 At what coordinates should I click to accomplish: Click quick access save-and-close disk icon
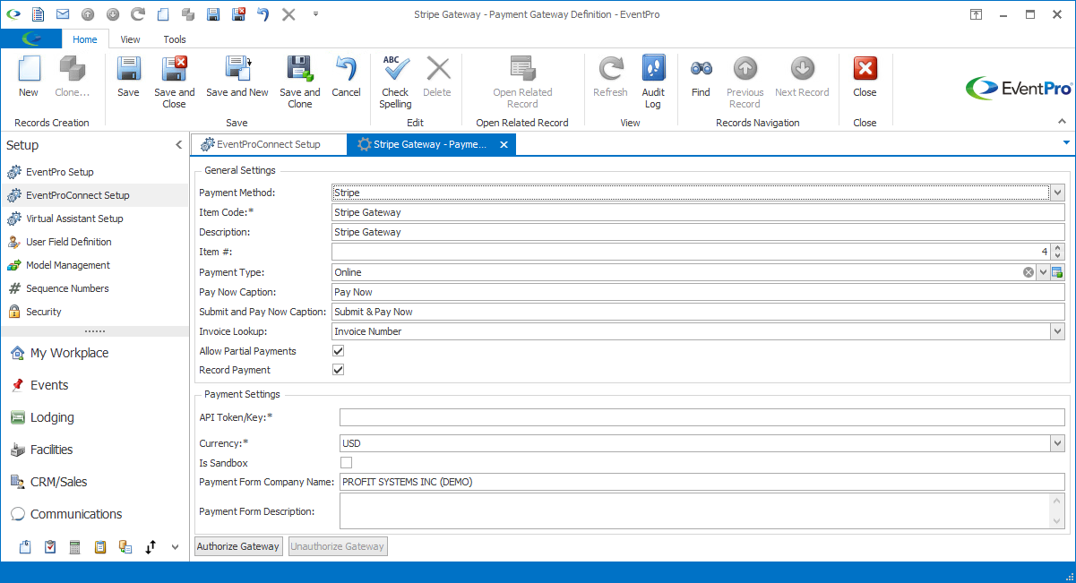click(x=237, y=14)
